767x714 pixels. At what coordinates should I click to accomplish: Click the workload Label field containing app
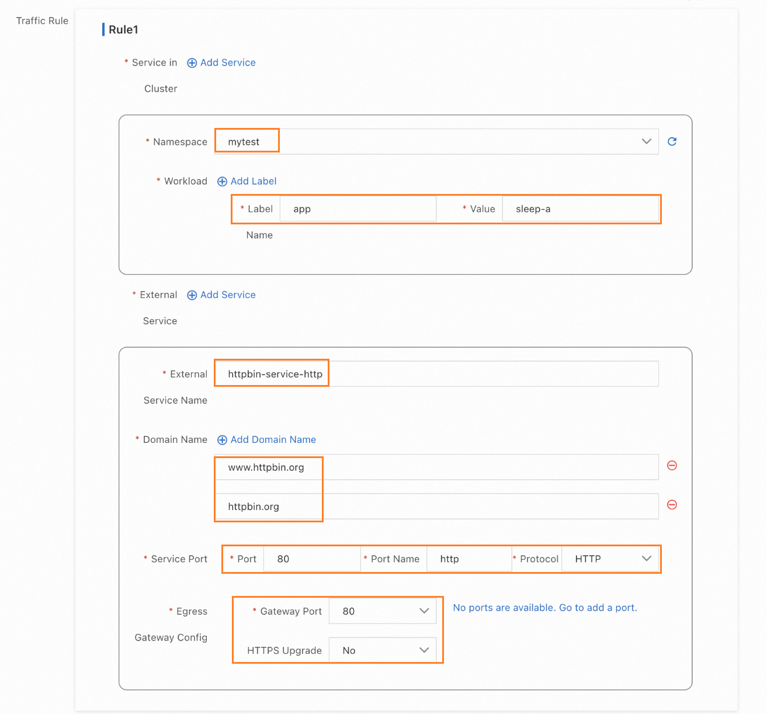(358, 209)
